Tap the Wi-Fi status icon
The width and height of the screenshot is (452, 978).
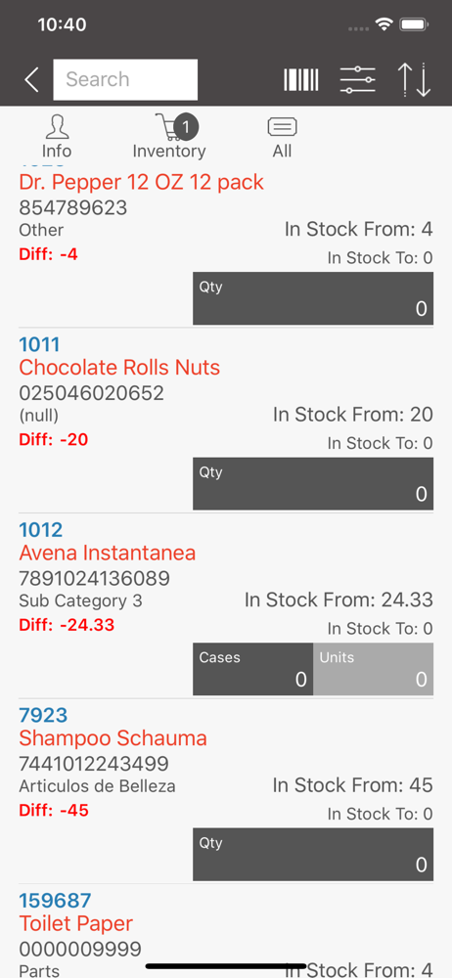(384, 25)
